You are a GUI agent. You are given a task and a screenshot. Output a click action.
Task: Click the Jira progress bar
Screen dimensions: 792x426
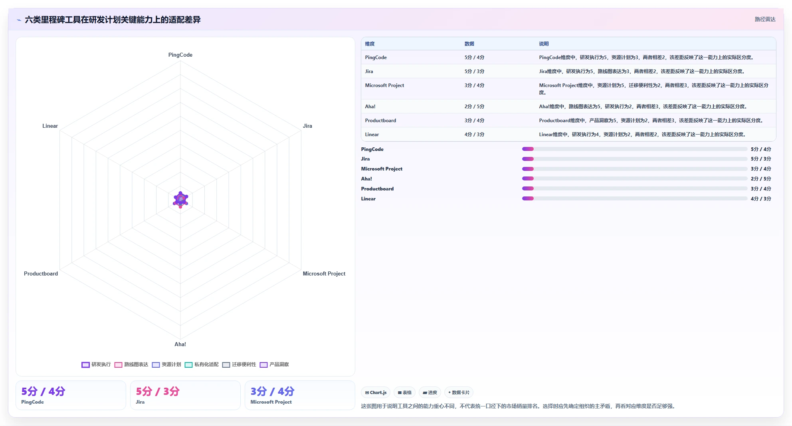tap(635, 159)
